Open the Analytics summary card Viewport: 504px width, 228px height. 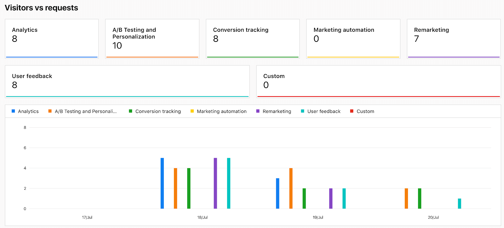click(52, 39)
